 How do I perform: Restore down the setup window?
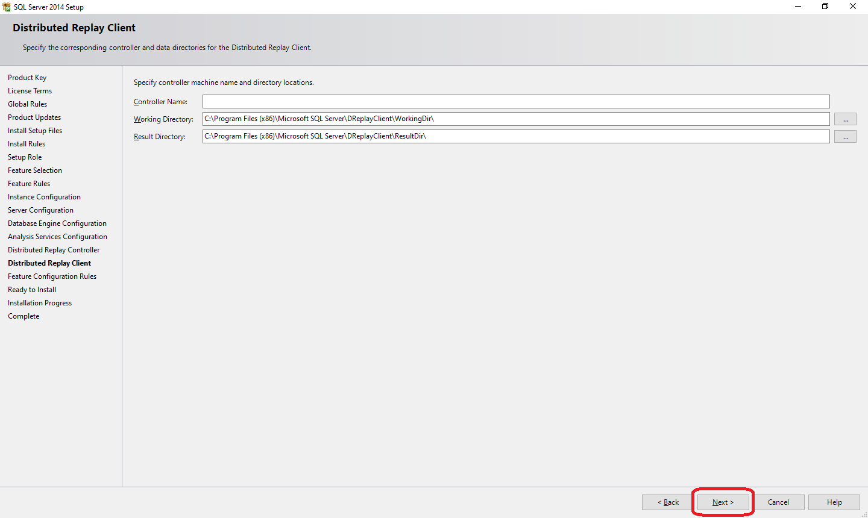(x=825, y=7)
